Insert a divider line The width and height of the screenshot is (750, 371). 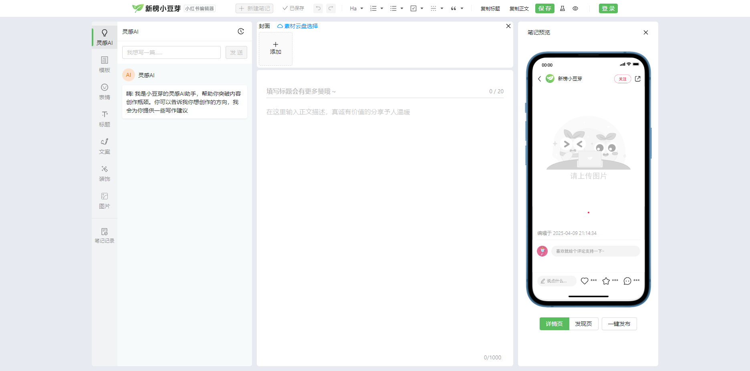click(433, 8)
